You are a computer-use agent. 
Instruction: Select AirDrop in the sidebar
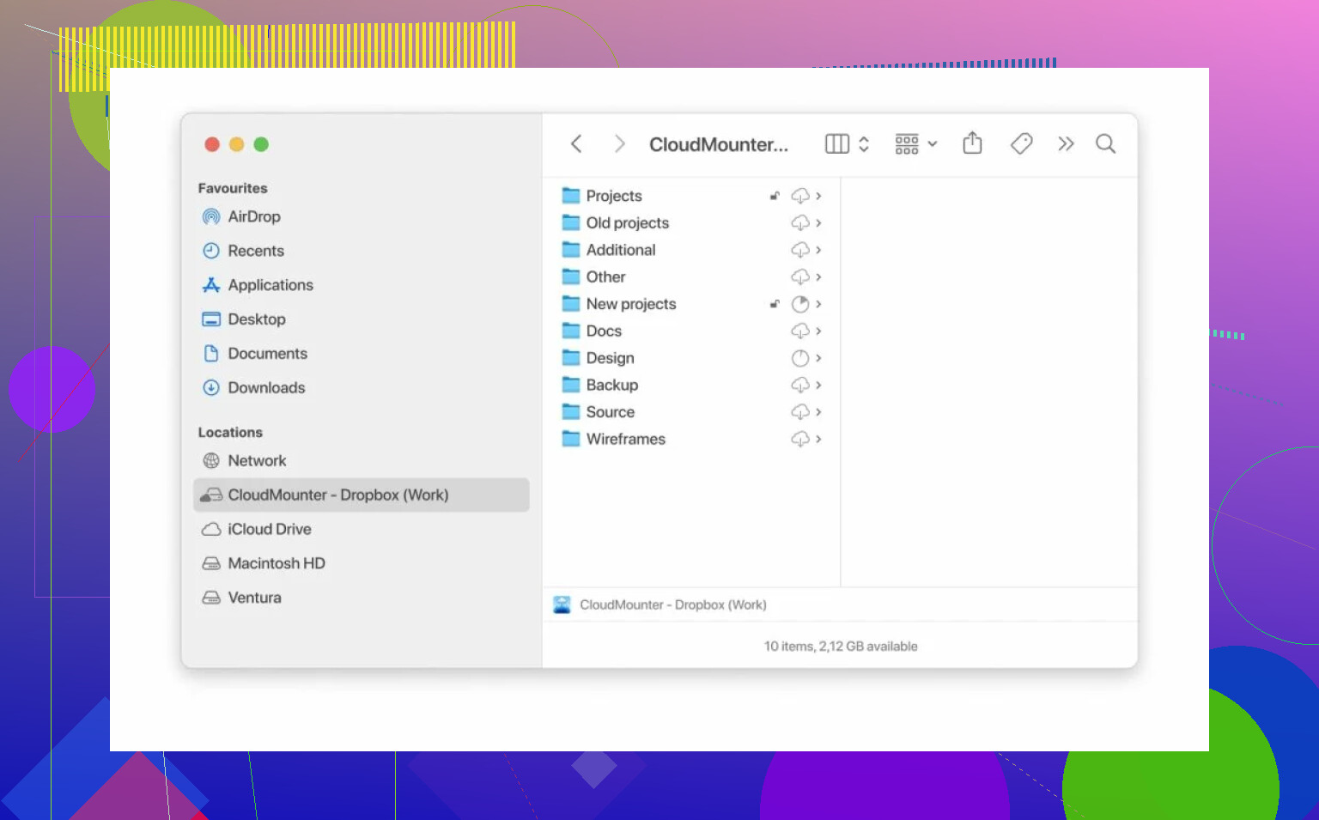point(254,217)
